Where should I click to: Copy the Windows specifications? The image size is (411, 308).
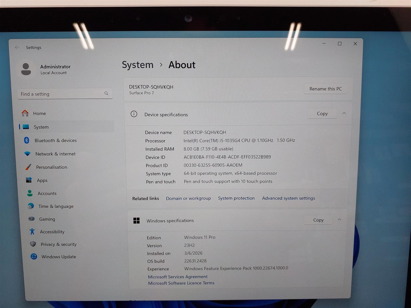coord(318,220)
